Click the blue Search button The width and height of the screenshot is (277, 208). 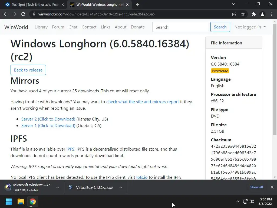pyautogui.click(x=220, y=27)
